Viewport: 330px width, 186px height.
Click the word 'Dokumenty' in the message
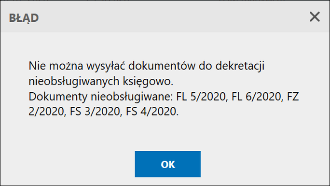click(x=58, y=97)
